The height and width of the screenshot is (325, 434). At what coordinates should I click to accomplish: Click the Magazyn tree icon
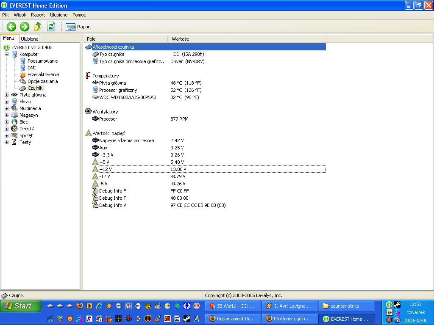click(14, 115)
